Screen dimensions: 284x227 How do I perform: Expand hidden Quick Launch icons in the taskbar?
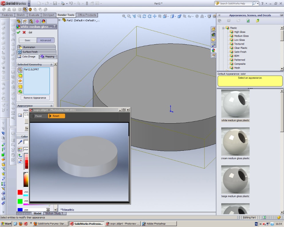[31, 223]
